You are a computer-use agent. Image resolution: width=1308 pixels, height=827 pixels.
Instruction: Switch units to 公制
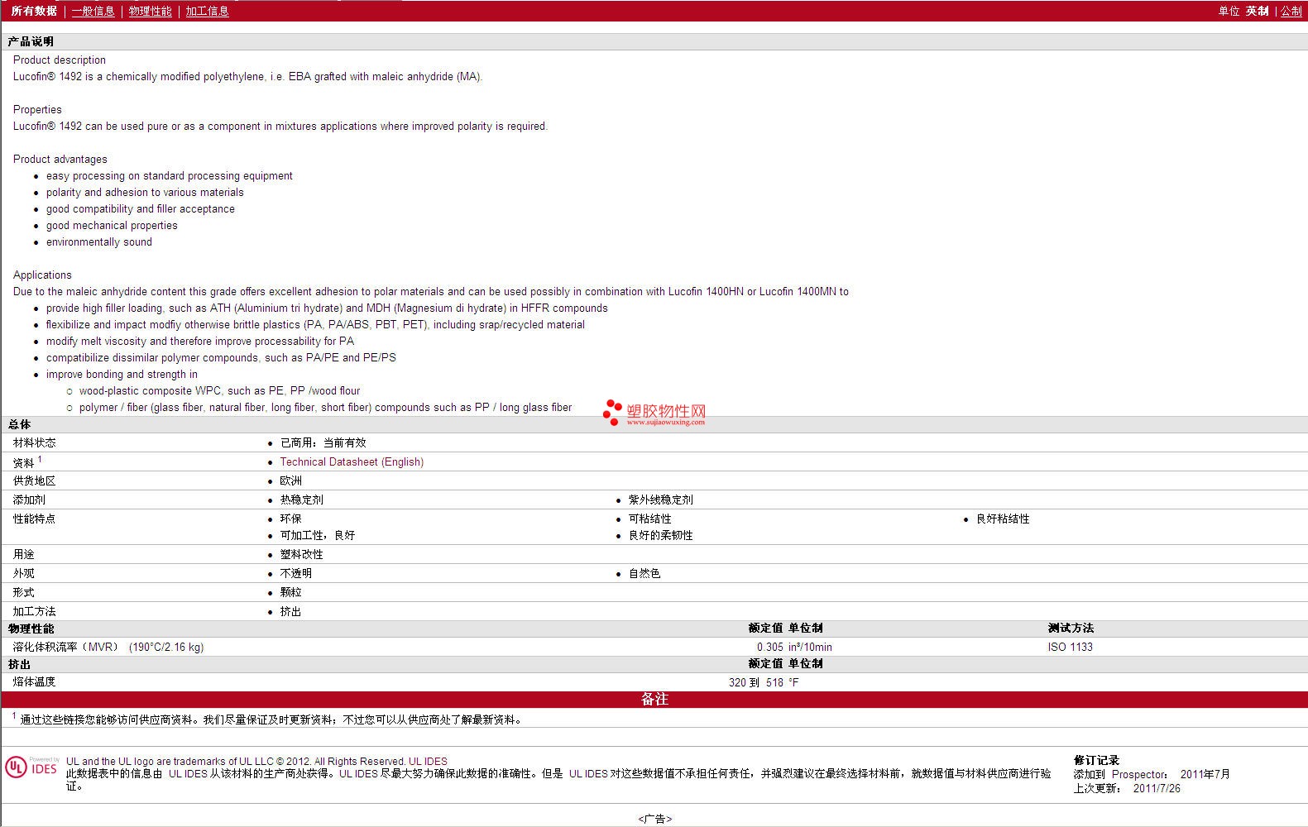point(1291,11)
